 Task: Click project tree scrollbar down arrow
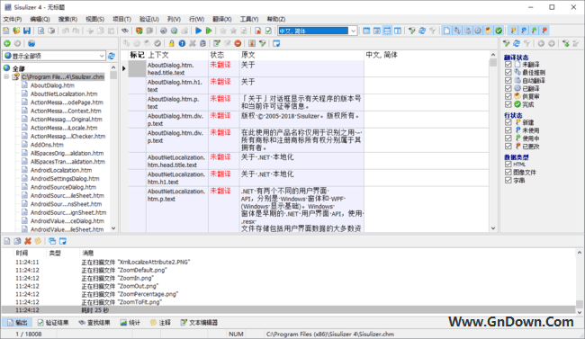113,228
